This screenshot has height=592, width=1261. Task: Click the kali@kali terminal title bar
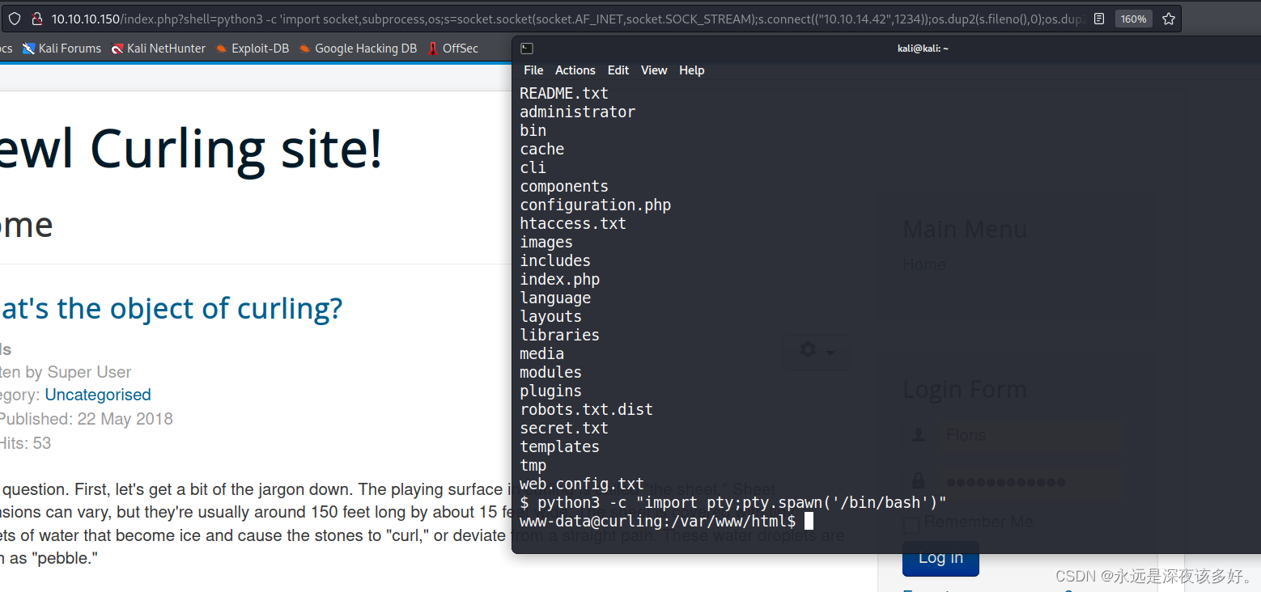point(923,49)
